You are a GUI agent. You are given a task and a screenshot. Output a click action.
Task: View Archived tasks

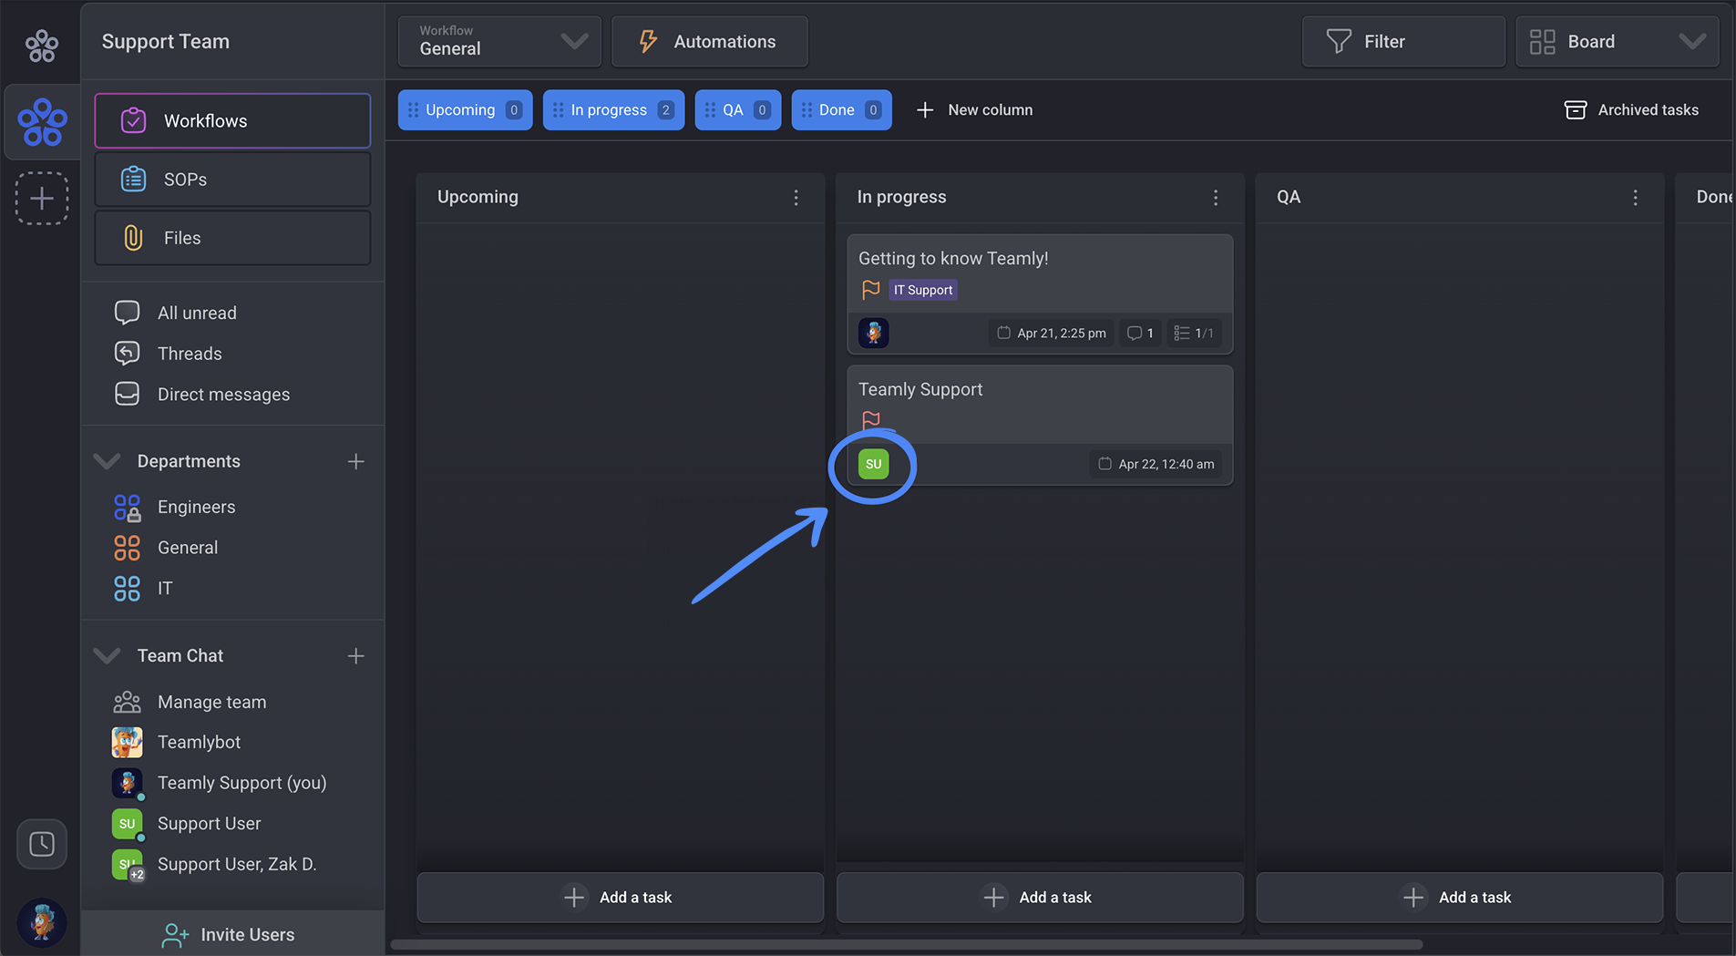coord(1631,109)
